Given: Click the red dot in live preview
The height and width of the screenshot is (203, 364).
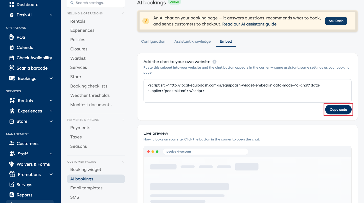Looking at the screenshot, I should tap(148, 152).
